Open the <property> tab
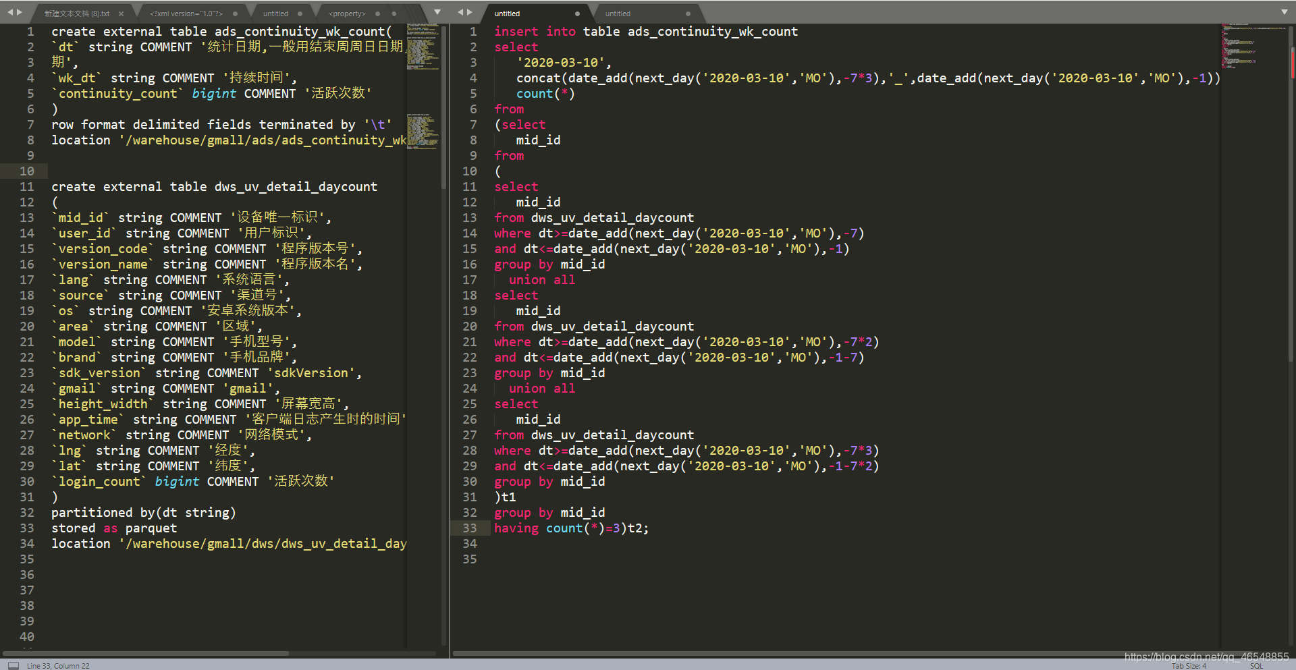 click(x=347, y=13)
